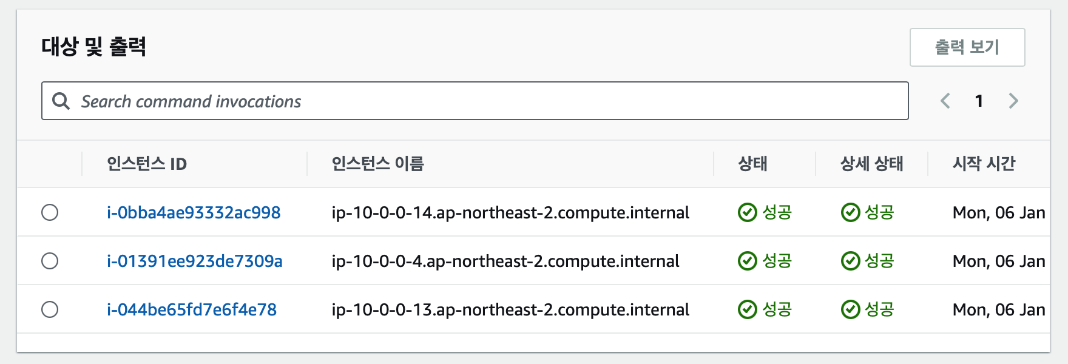
Task: Click the Search command invocations field
Action: [x=485, y=101]
